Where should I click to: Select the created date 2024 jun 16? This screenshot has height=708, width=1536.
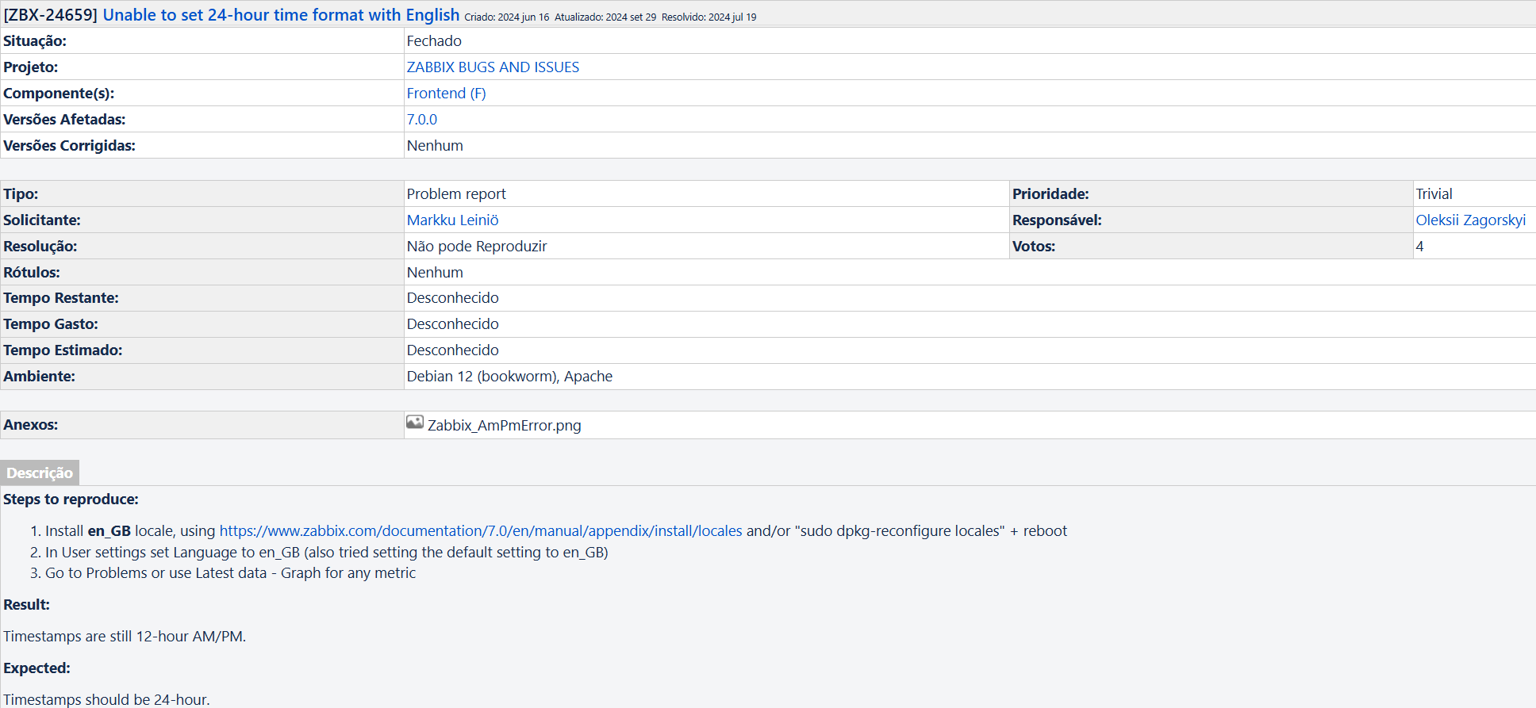click(x=523, y=17)
